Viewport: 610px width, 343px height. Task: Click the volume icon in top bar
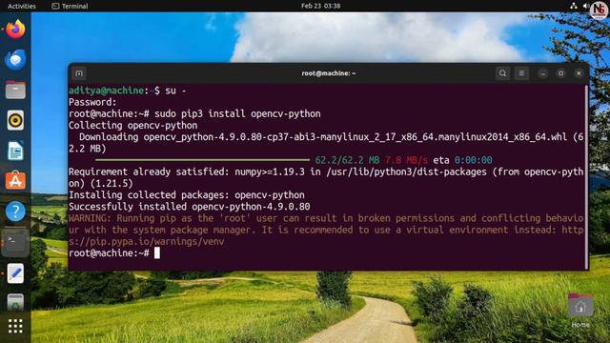pos(585,6)
